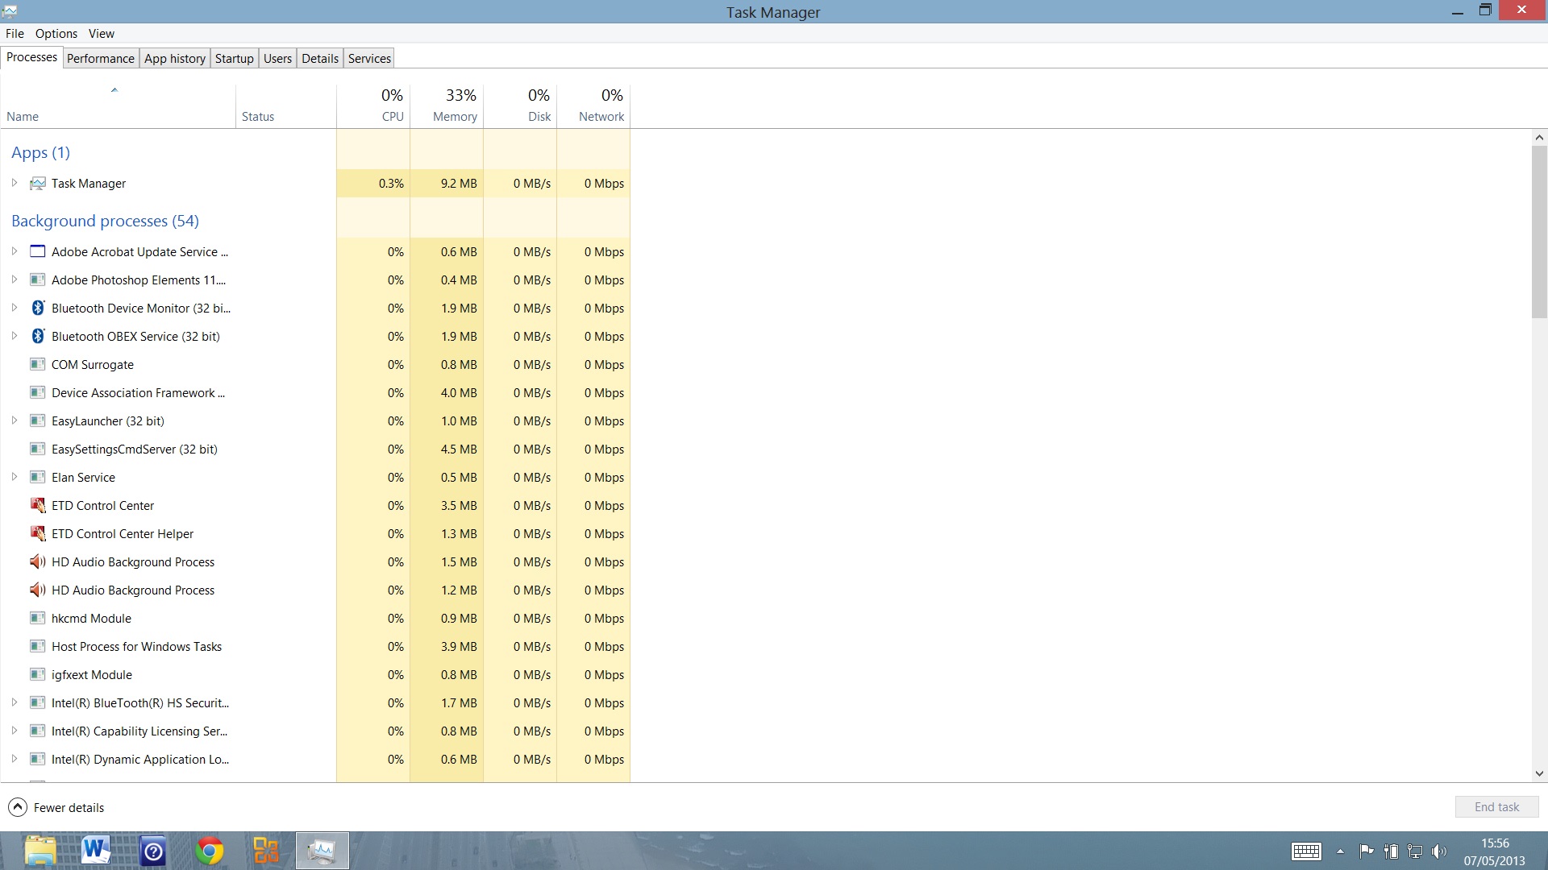Image resolution: width=1548 pixels, height=870 pixels.
Task: Click the hkcmd Module icon
Action: coord(37,618)
